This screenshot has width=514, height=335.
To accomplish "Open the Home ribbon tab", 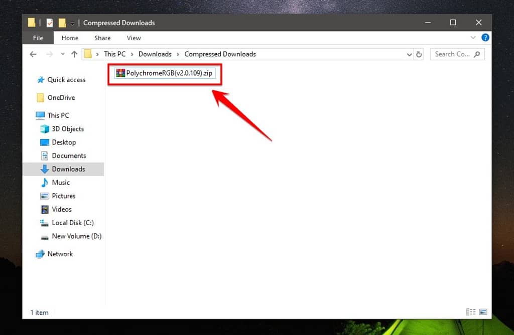I will pos(70,38).
